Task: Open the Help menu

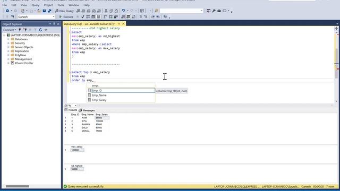Action: (x=87, y=5)
